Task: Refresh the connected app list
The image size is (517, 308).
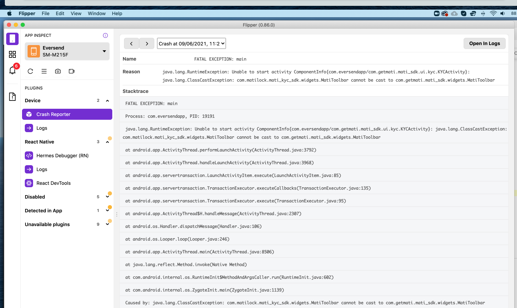Action: pos(30,71)
